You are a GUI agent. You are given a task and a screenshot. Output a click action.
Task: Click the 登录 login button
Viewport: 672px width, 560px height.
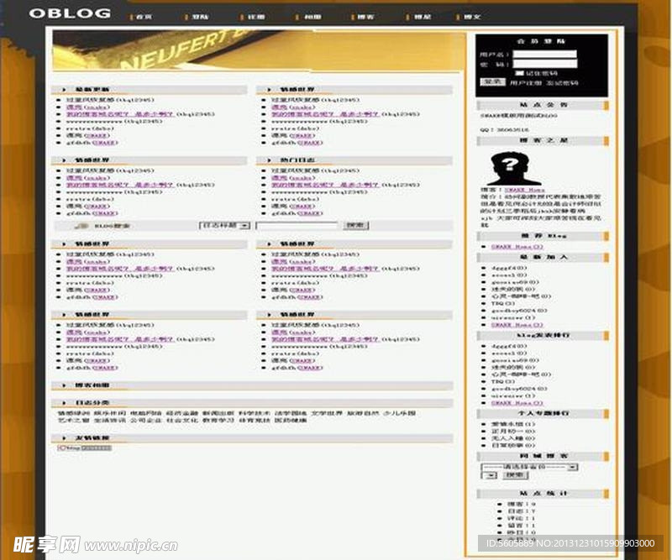click(492, 81)
